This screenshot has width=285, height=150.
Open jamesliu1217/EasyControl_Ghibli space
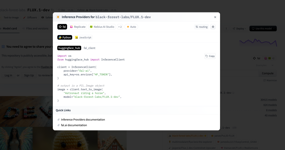pos(237,142)
